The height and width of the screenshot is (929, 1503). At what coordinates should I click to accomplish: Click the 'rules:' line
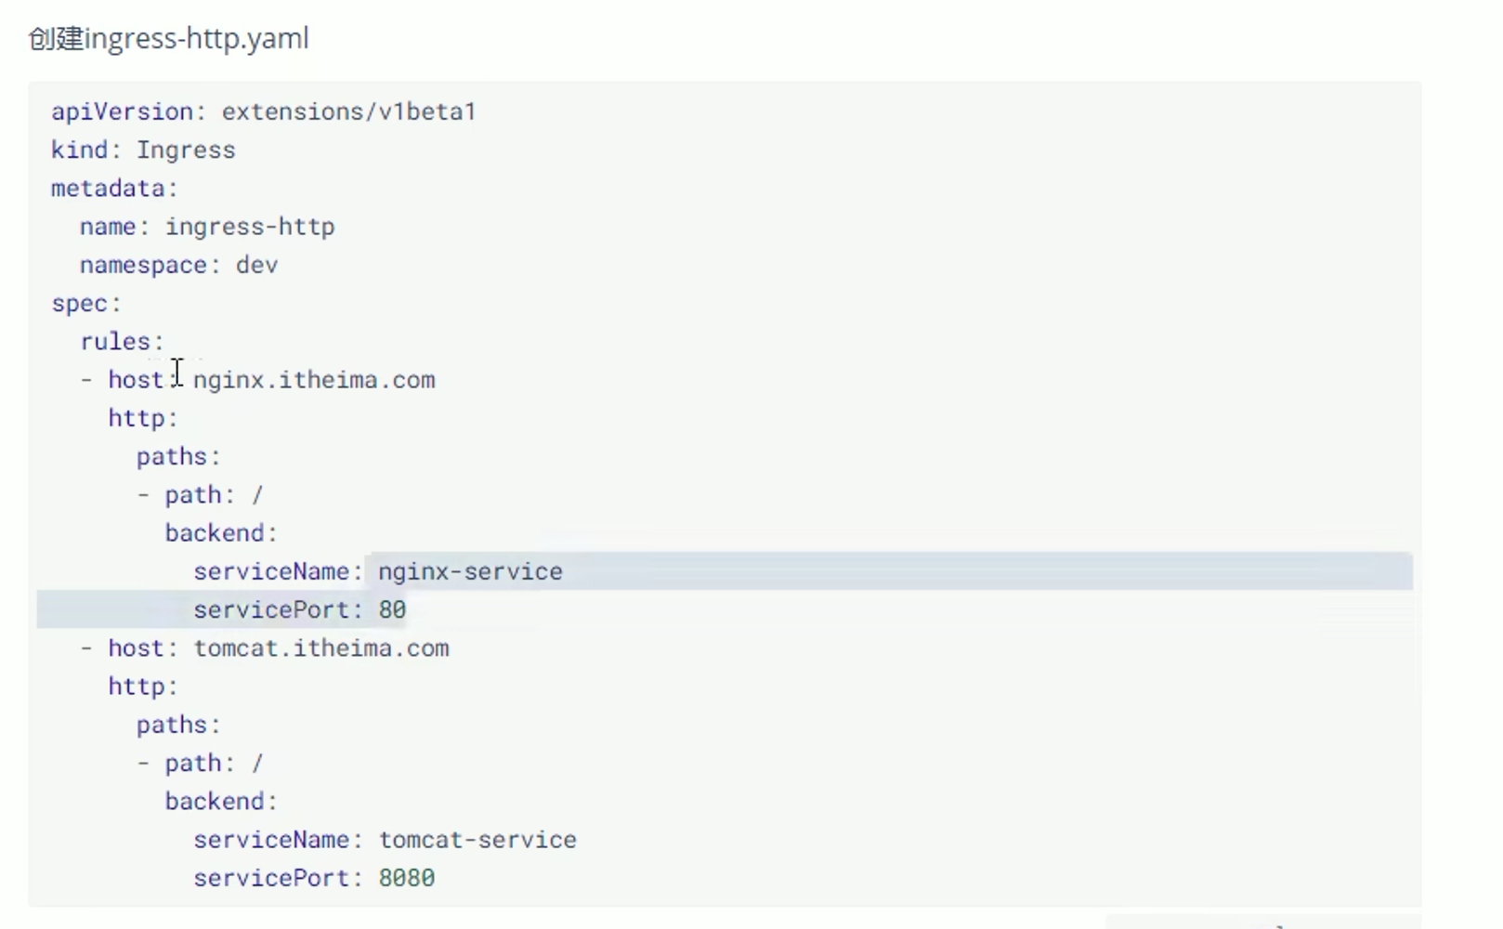[122, 342]
